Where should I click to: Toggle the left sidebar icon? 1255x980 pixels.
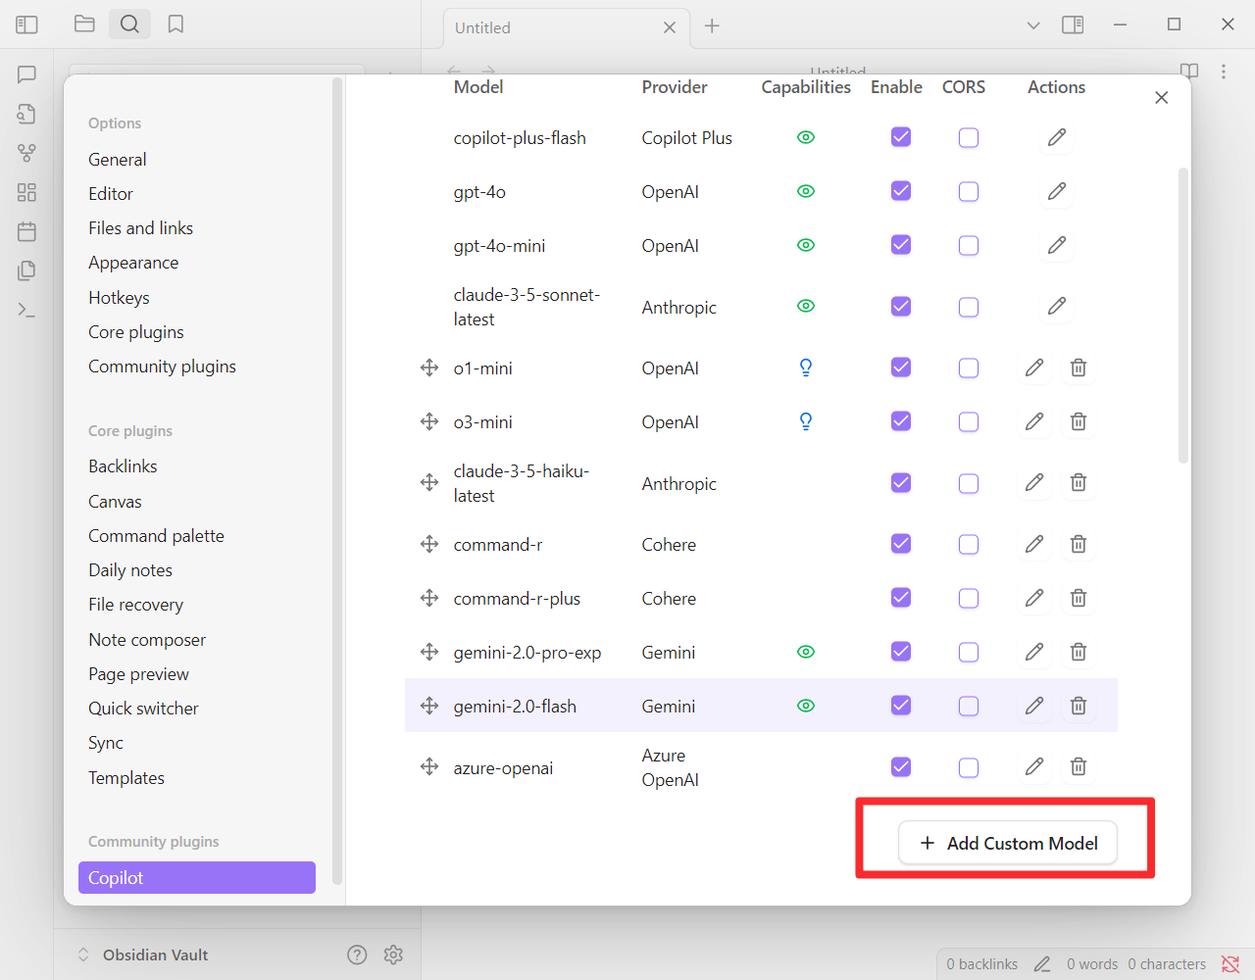26,24
